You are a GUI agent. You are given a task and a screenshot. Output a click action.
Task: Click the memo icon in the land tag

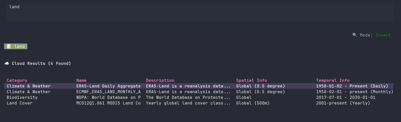click(x=9, y=47)
